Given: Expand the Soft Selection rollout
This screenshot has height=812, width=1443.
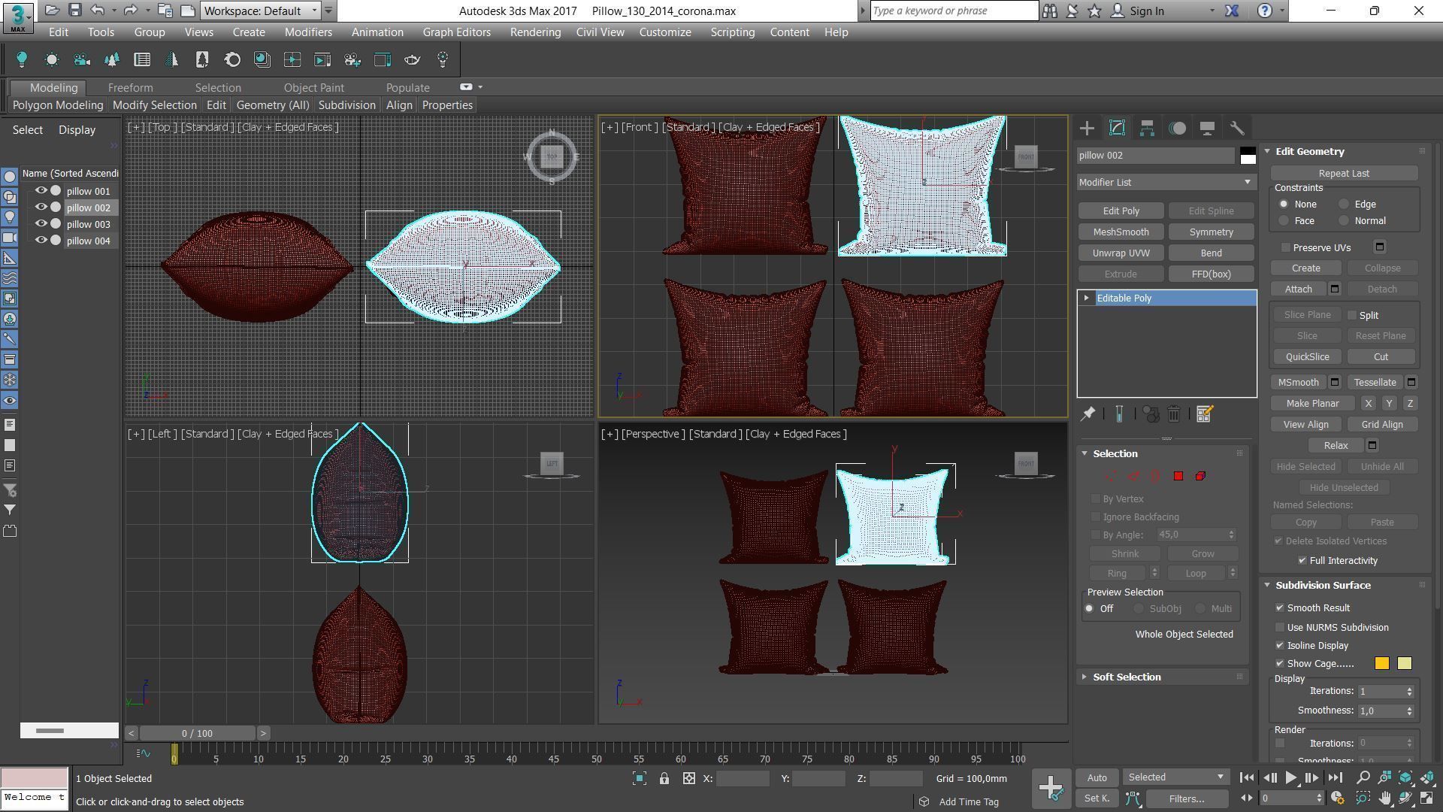Looking at the screenshot, I should [1127, 677].
